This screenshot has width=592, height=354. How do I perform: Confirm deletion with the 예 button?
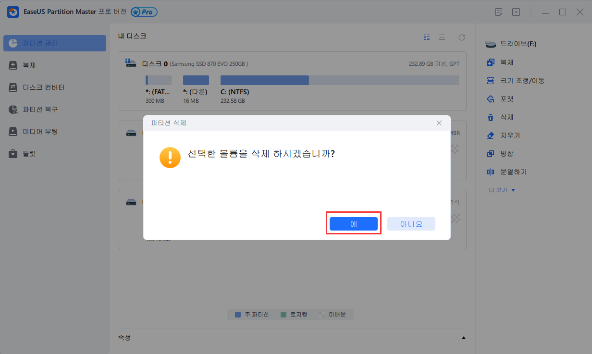coord(354,224)
